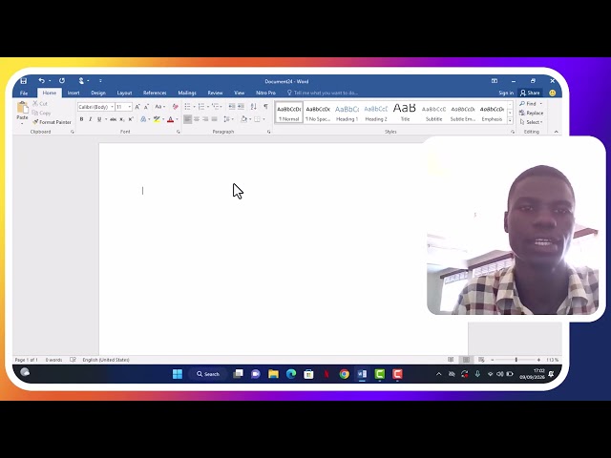Increase paragraph indent
Image resolution: width=611 pixels, height=458 pixels.
[242, 107]
